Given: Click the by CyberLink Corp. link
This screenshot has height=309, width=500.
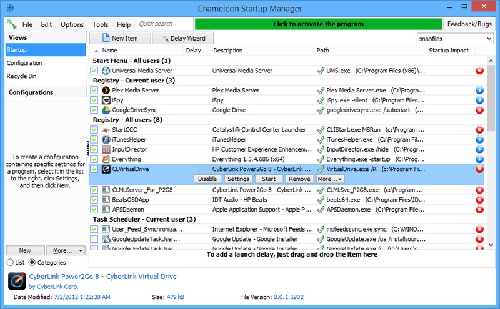Looking at the screenshot, I should pos(54,287).
